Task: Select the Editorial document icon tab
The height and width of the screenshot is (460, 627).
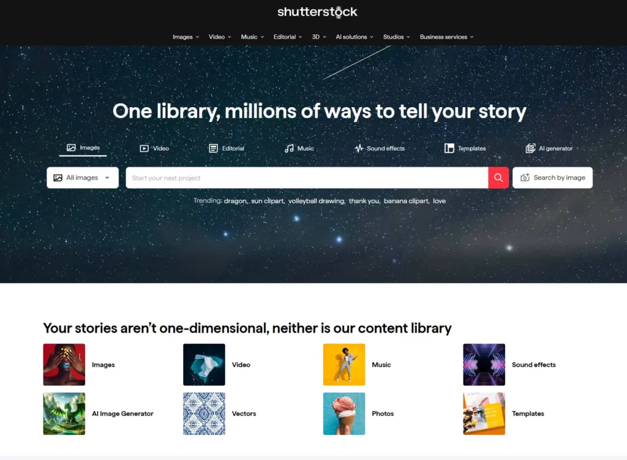Action: [213, 148]
